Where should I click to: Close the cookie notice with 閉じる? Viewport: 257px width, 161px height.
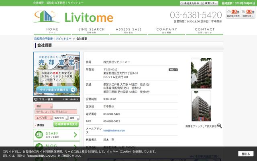coord(246,154)
